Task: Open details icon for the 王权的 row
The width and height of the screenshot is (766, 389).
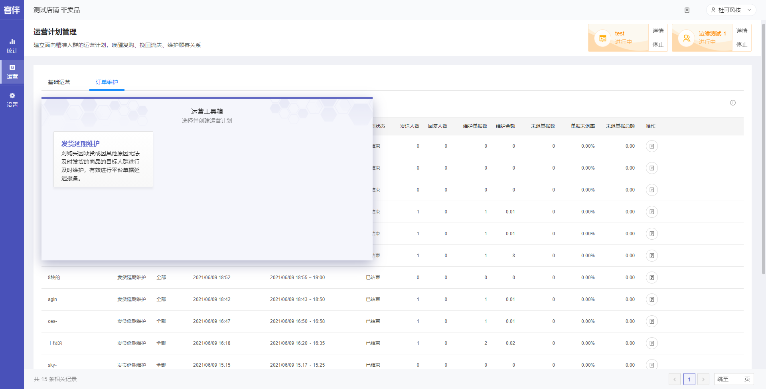Action: (x=652, y=343)
